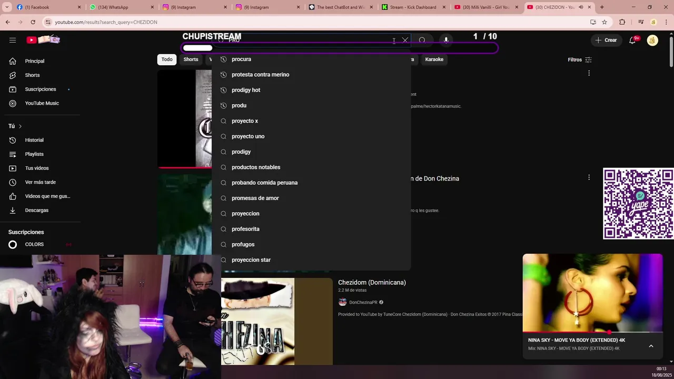Screen dimensions: 674x379
Task: Select the Shorts filter chip
Action: tap(191, 59)
